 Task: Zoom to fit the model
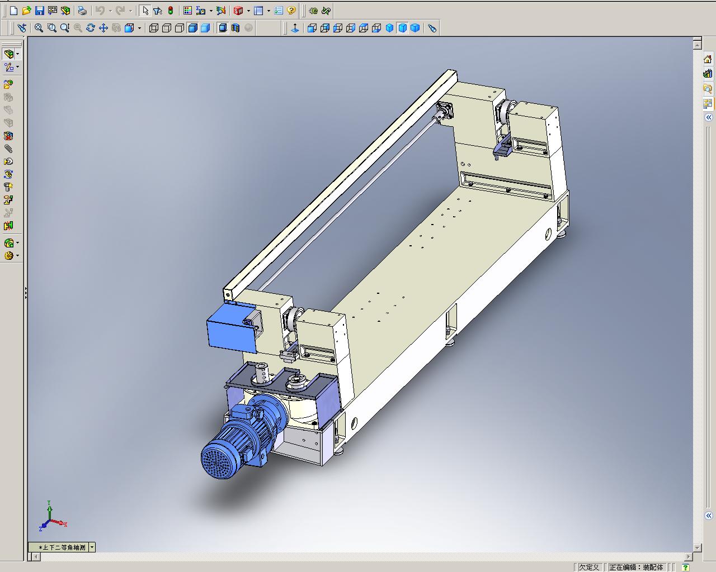[39, 28]
